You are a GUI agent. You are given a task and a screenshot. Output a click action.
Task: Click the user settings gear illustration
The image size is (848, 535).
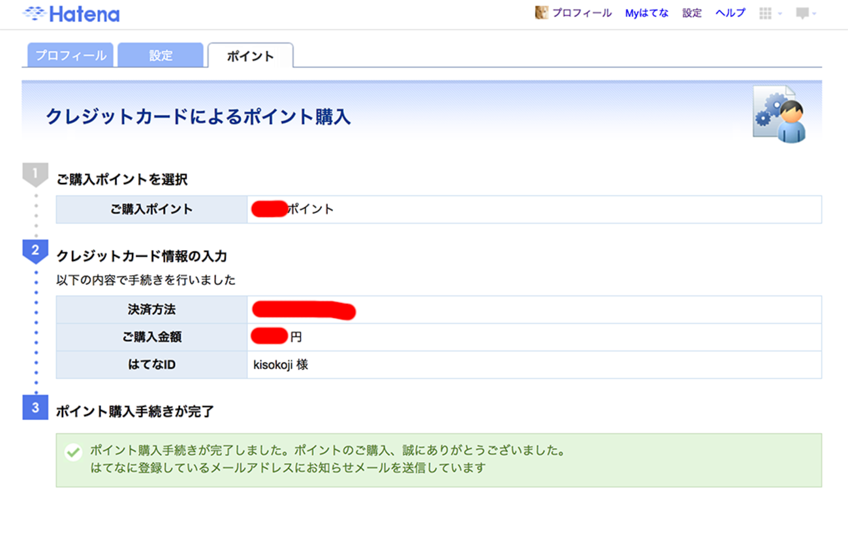[779, 113]
